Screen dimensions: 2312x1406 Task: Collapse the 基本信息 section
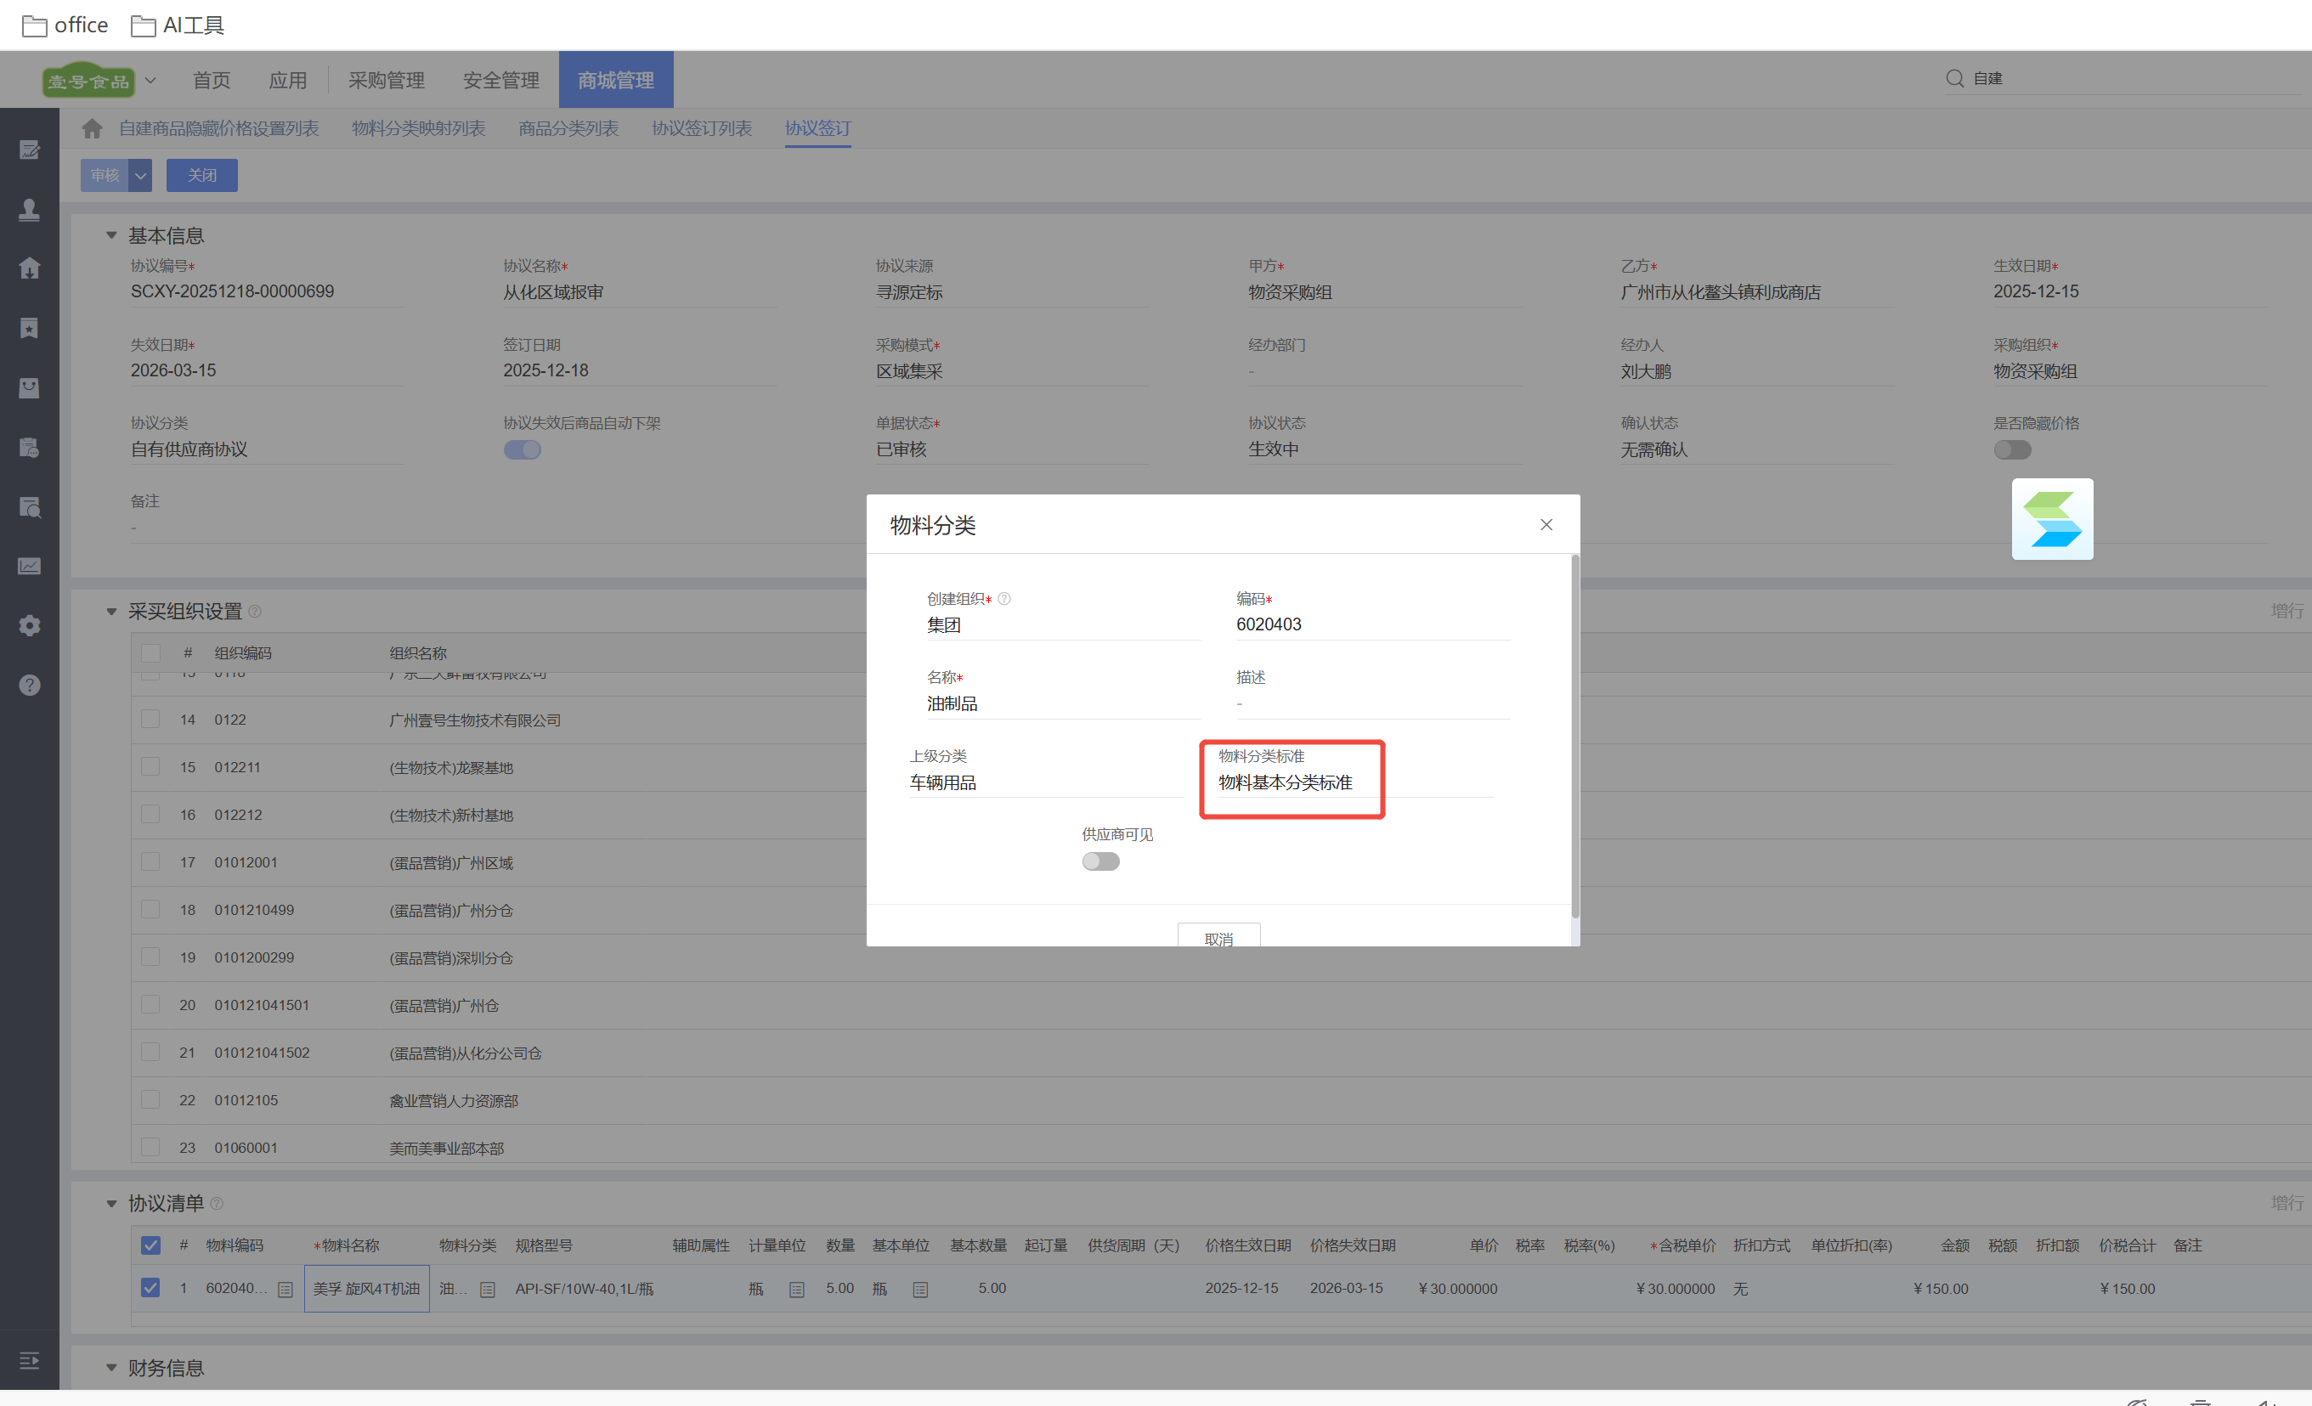(111, 235)
